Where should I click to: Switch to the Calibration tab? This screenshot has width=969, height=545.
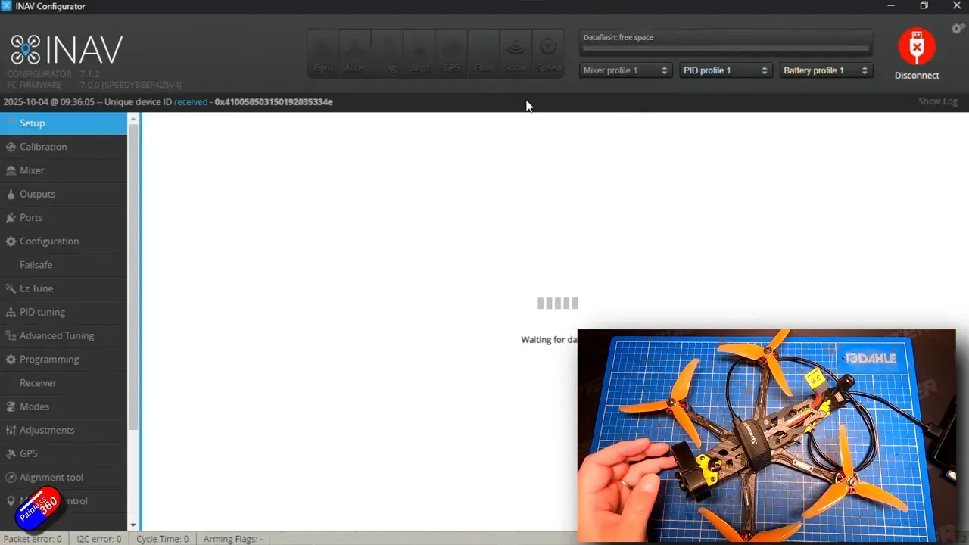(43, 147)
